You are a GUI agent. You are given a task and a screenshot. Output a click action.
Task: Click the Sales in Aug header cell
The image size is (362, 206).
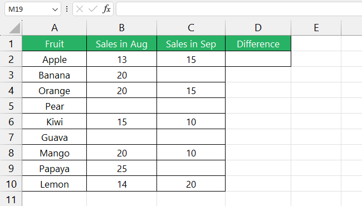[x=121, y=43]
